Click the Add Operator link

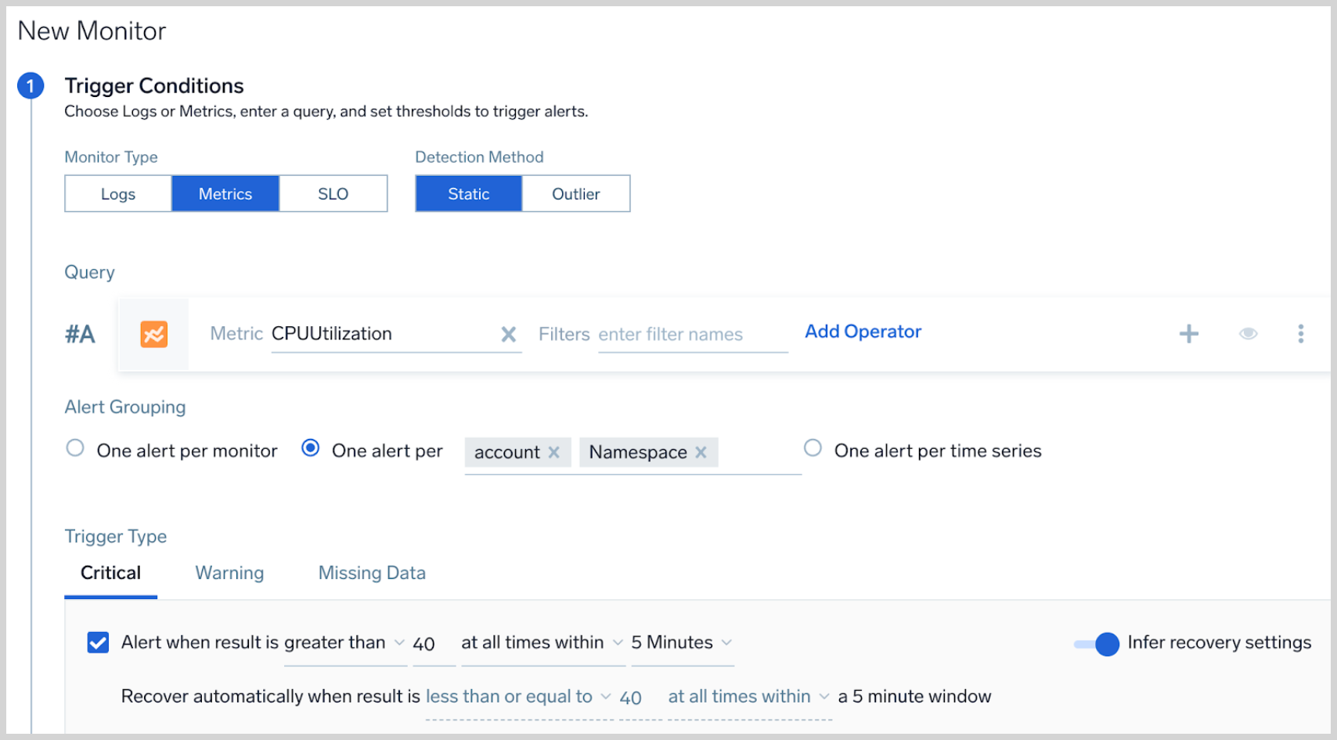[x=863, y=332]
